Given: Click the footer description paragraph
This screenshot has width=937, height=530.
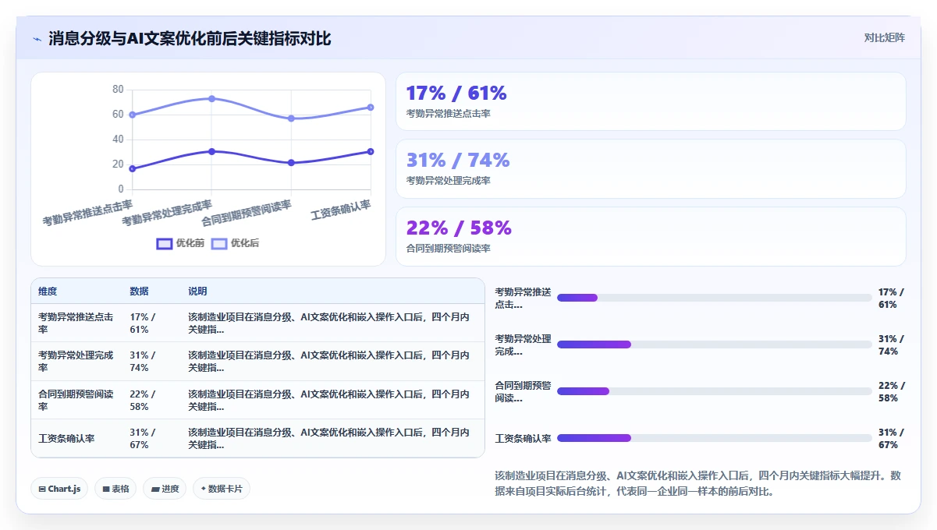Looking at the screenshot, I should click(x=699, y=483).
